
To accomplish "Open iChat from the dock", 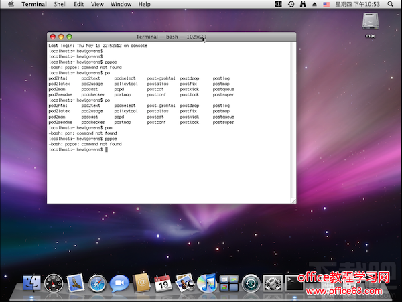I will [x=119, y=283].
